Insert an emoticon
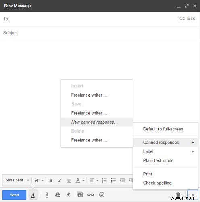 102,195
